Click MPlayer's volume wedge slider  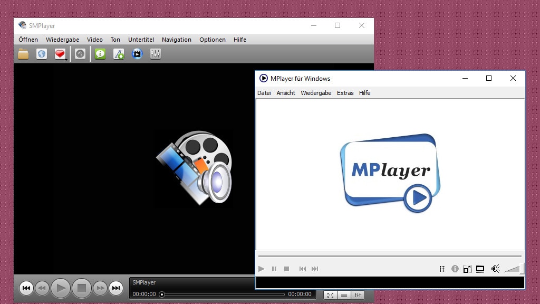[x=514, y=269]
